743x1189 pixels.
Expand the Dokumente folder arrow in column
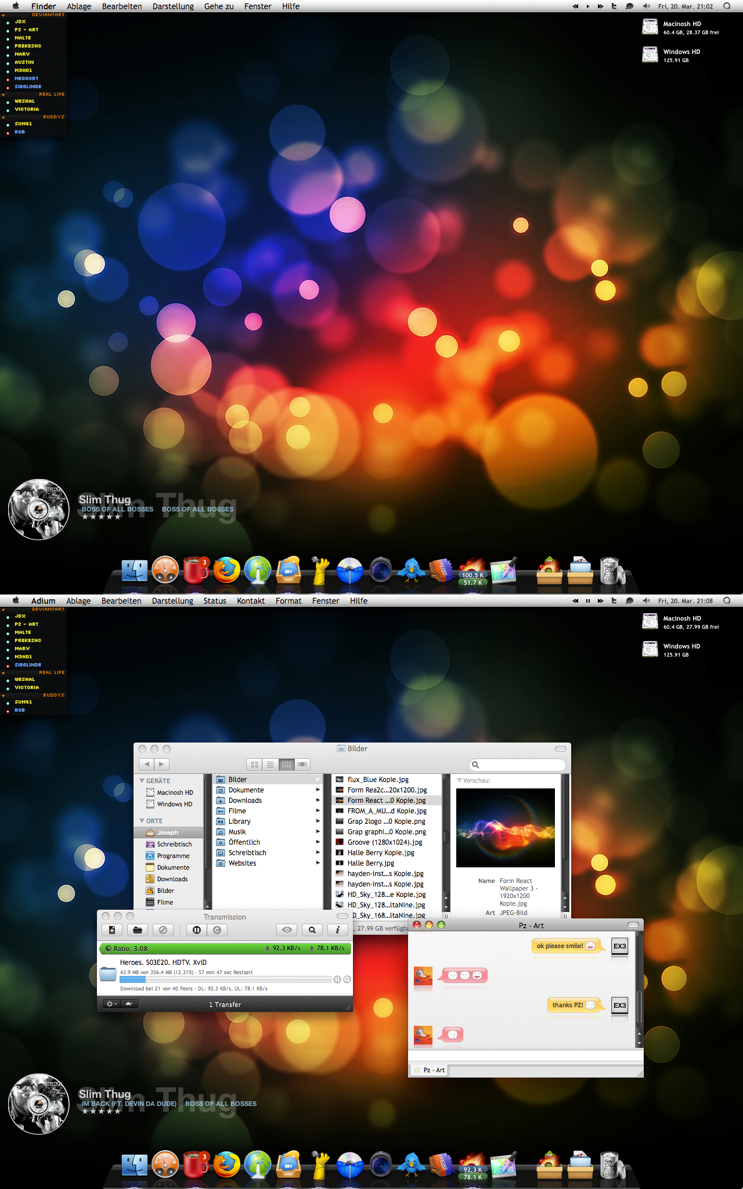pos(318,790)
